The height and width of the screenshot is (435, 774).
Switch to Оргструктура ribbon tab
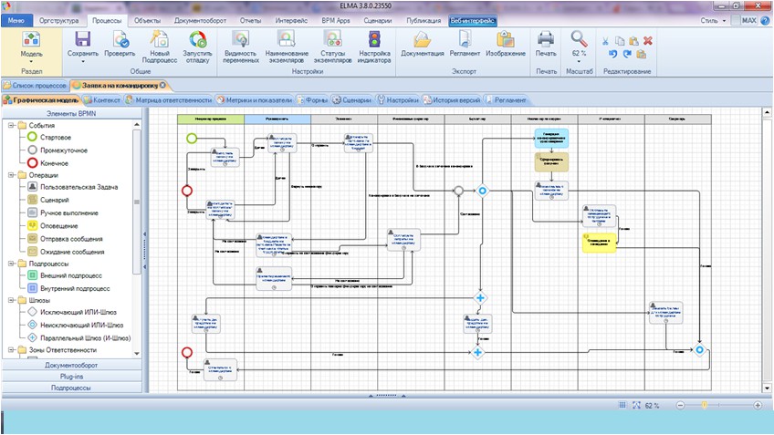click(58, 21)
